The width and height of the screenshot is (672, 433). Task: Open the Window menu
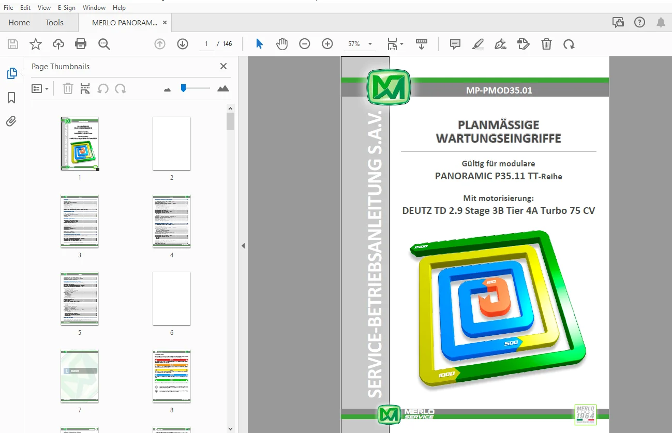(94, 8)
